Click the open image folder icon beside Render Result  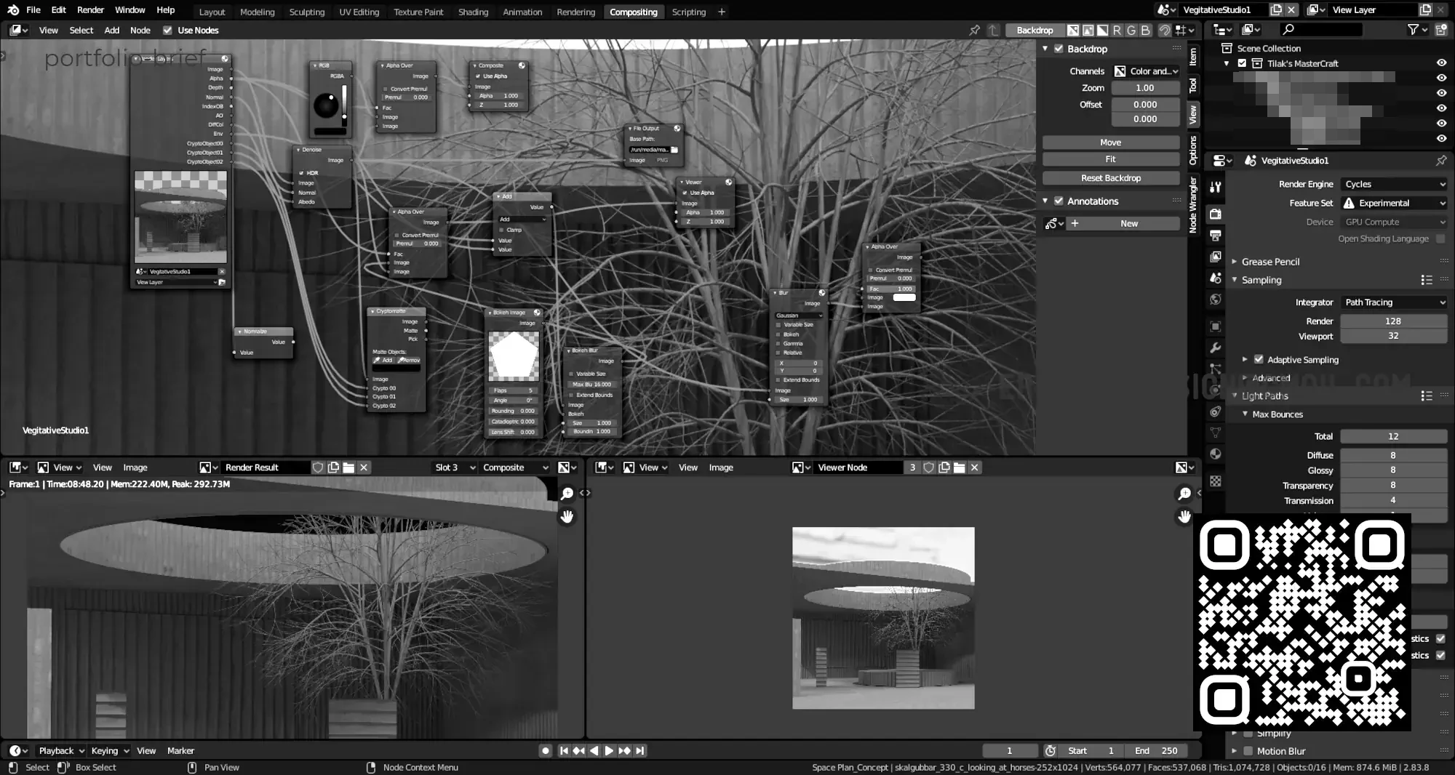(x=348, y=467)
